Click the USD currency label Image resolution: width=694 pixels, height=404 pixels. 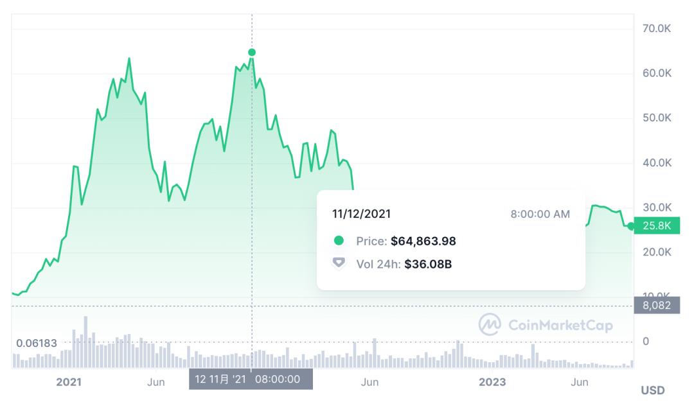[x=653, y=391]
